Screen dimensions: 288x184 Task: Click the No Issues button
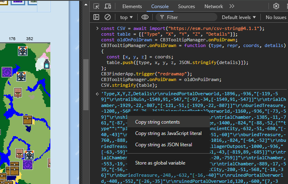276,17
